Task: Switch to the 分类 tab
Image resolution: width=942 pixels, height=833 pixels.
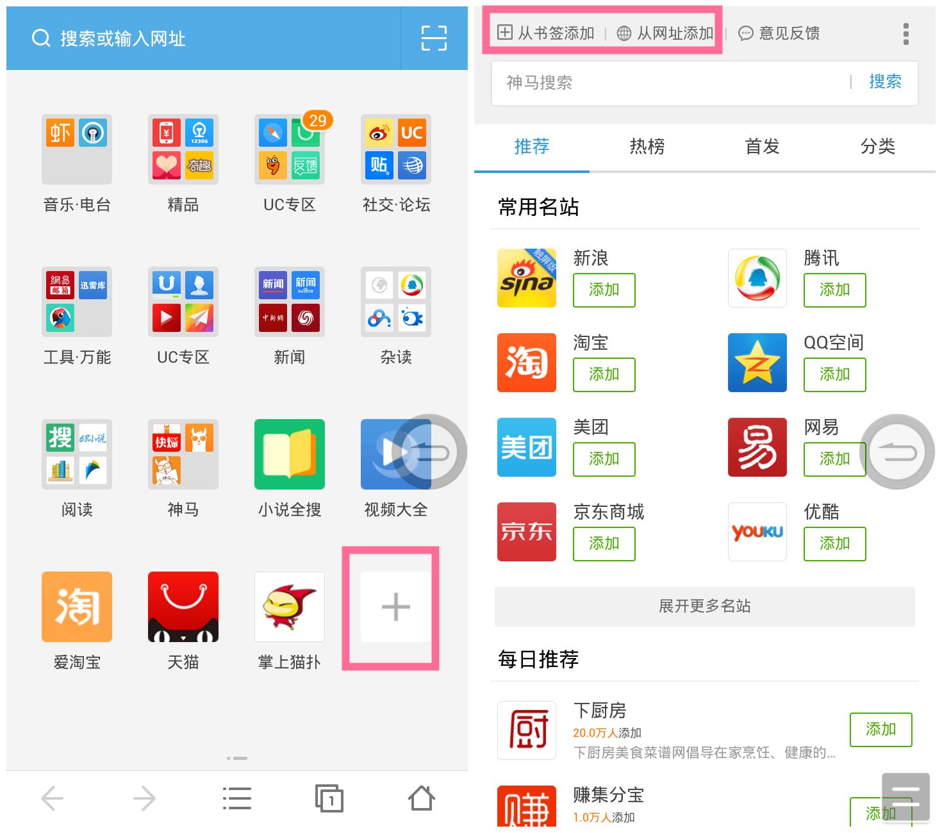Action: (878, 147)
